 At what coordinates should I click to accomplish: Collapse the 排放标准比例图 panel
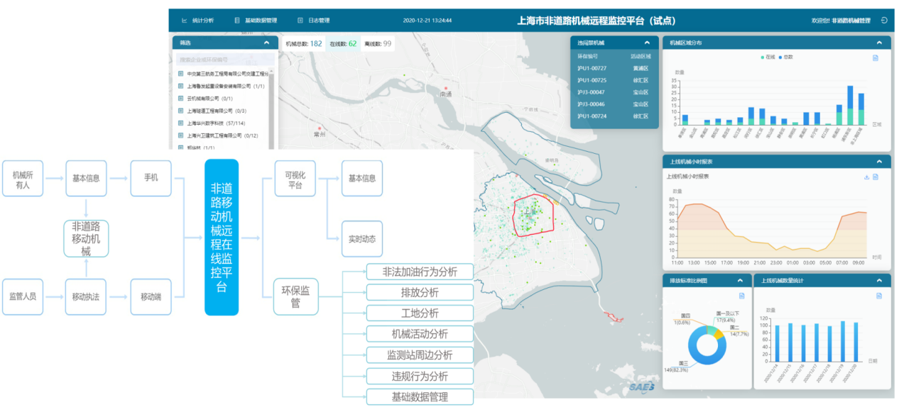740,280
